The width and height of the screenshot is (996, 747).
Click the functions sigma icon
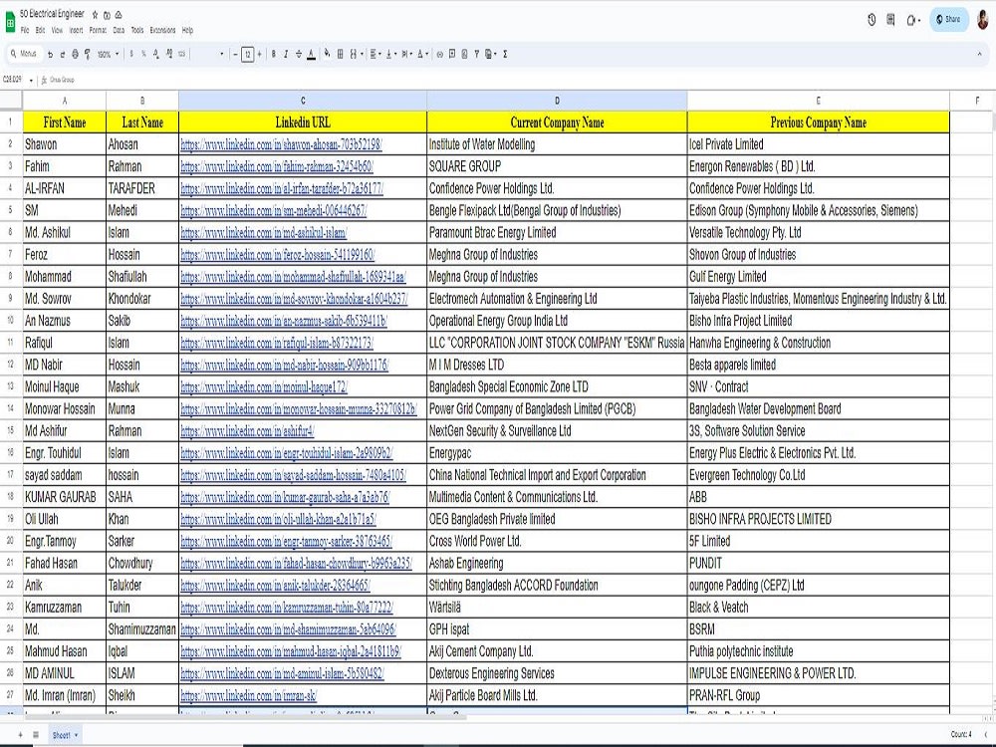coord(505,55)
